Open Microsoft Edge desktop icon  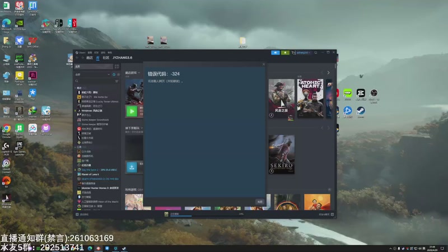[x=6, y=25]
